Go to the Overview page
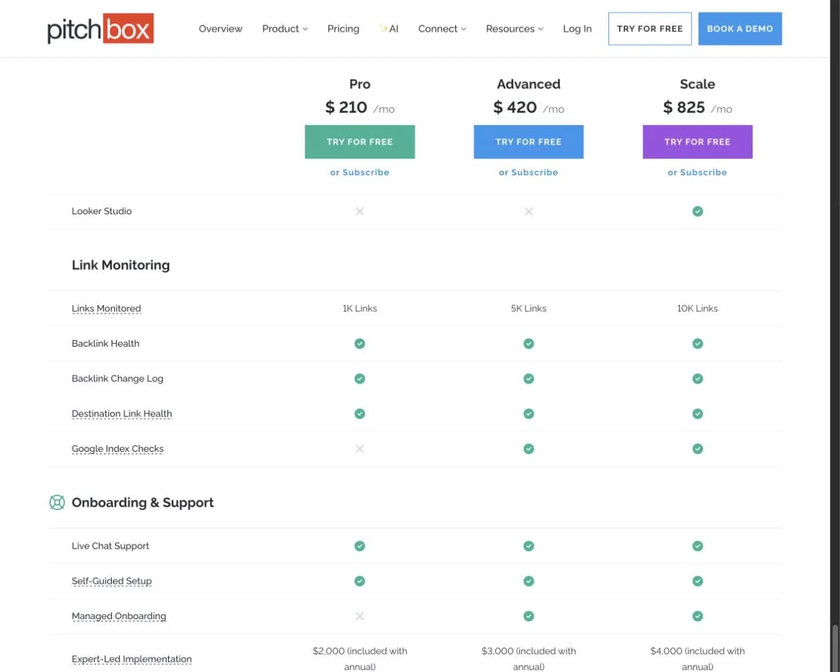 click(x=220, y=29)
